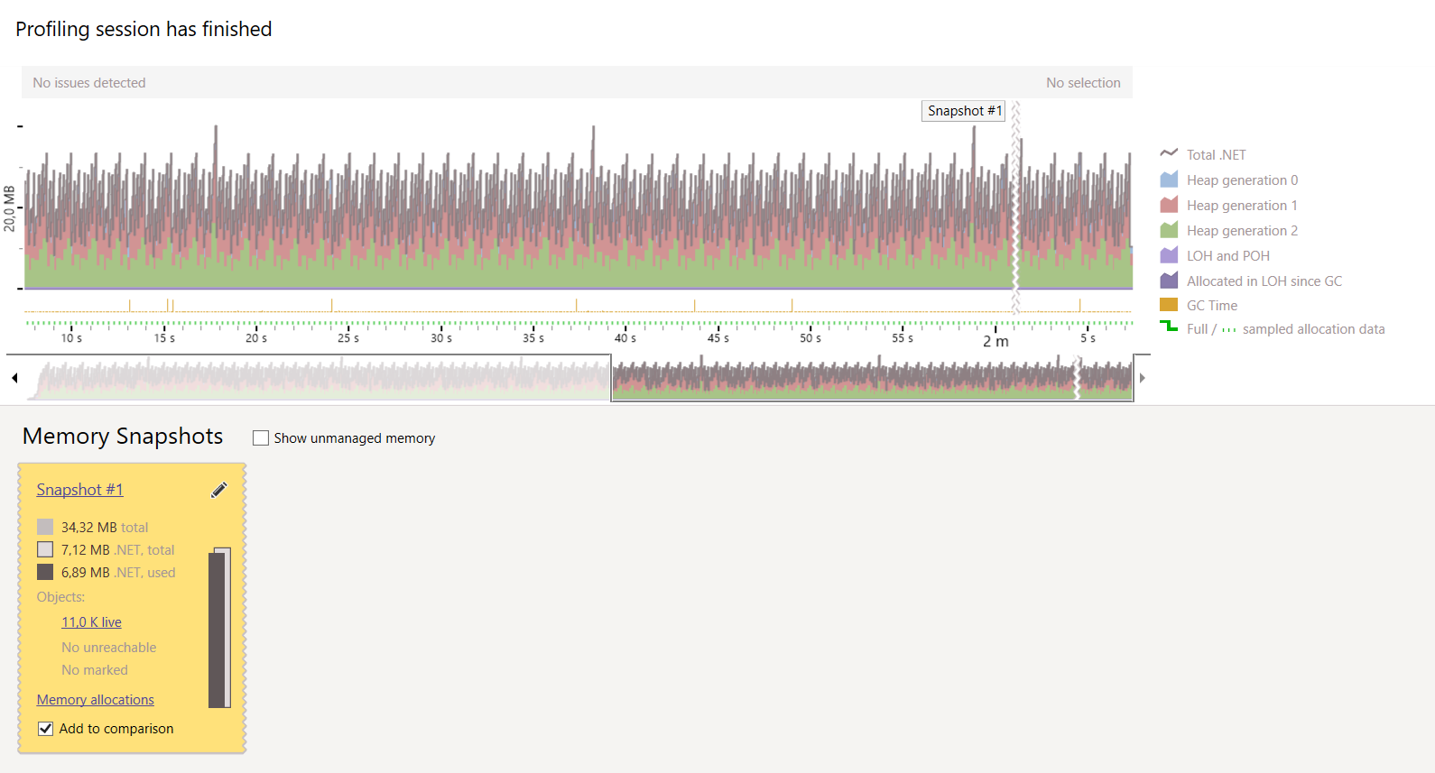Click the 20,0 MB axis label
This screenshot has width=1435, height=773.
pos(10,208)
